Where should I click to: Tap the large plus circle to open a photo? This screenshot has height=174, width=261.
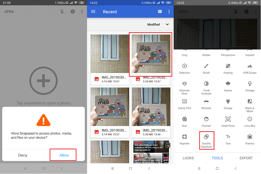[43, 81]
